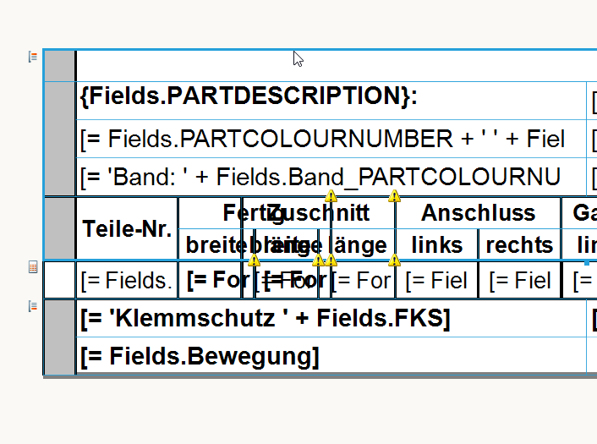Screen dimensions: 597x444
Task: Click the detail section icon
Action: coord(33,267)
